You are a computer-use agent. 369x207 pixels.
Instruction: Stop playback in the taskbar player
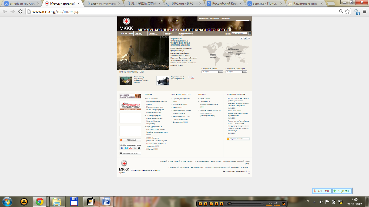(x=222, y=204)
